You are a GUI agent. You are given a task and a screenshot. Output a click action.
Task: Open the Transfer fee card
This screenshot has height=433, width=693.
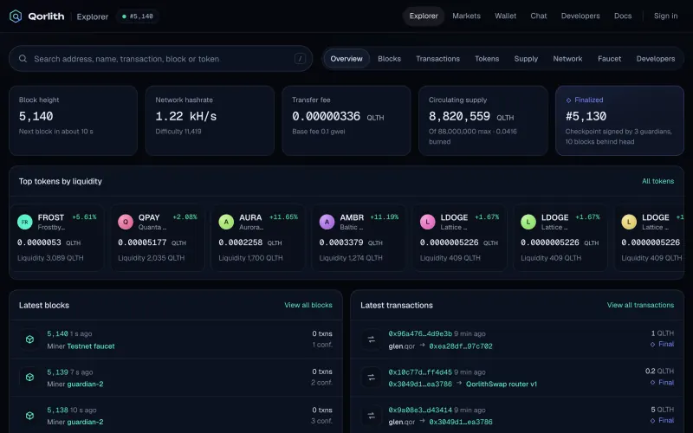[x=346, y=120]
